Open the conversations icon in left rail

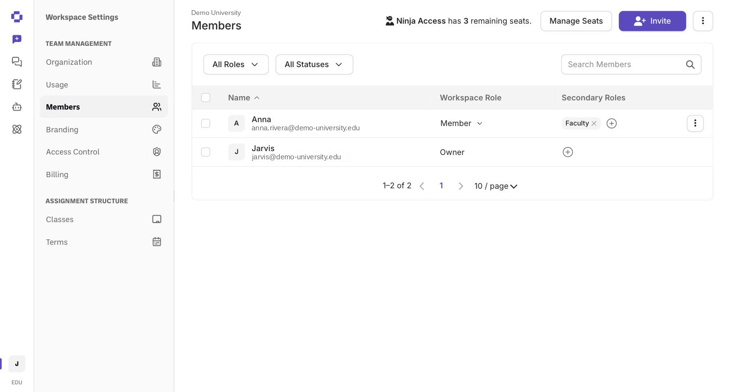(x=17, y=62)
